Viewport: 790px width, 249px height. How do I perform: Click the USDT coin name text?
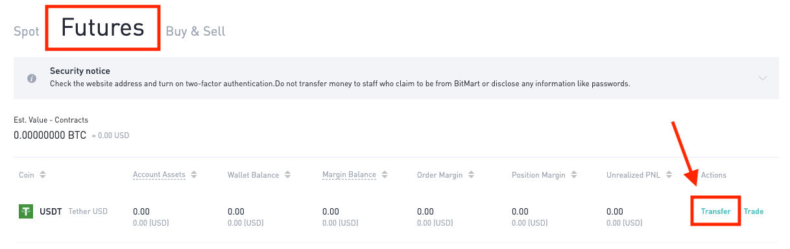(51, 211)
